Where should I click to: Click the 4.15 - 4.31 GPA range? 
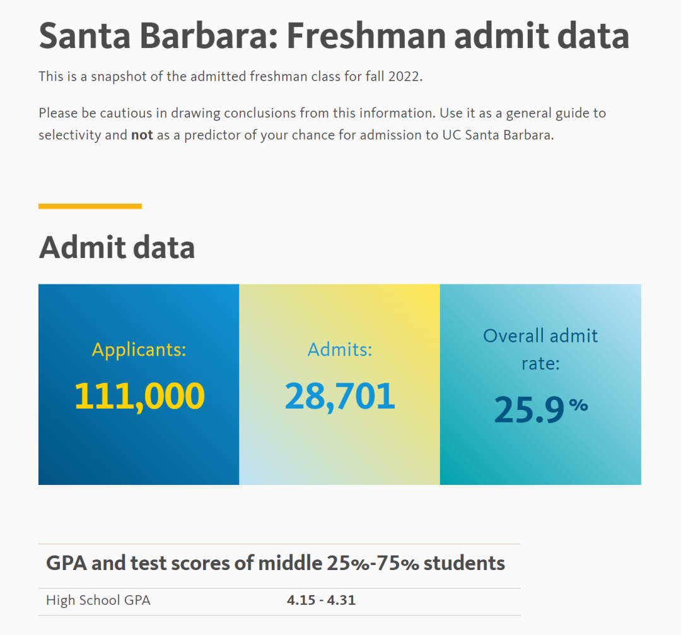(321, 600)
